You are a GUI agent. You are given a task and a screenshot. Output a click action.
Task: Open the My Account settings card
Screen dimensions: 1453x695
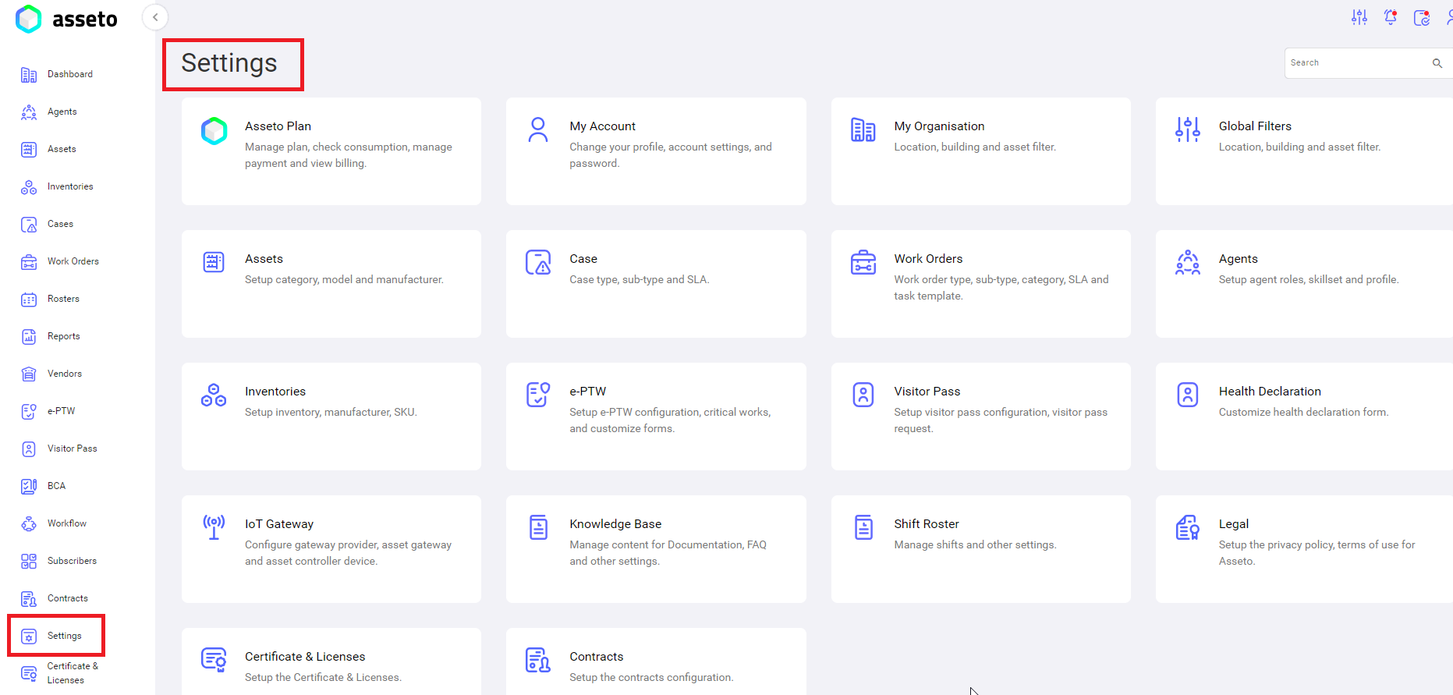pyautogui.click(x=656, y=151)
